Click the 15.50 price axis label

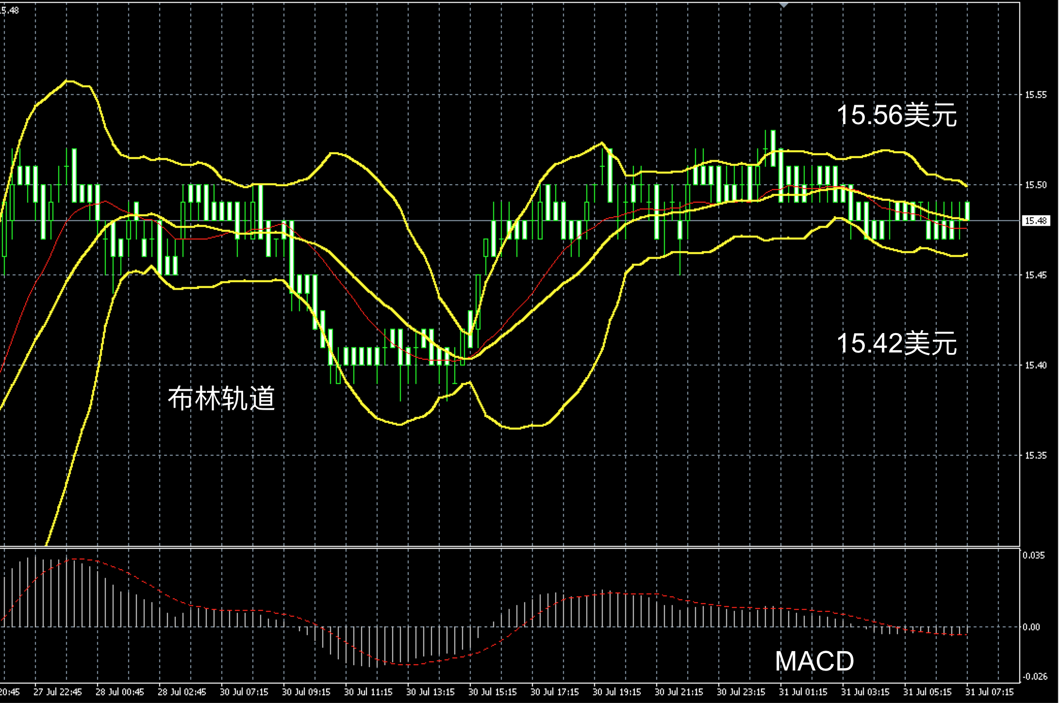[x=1035, y=185]
